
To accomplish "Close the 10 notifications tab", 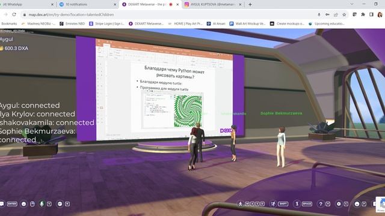I will tap(115, 4).
